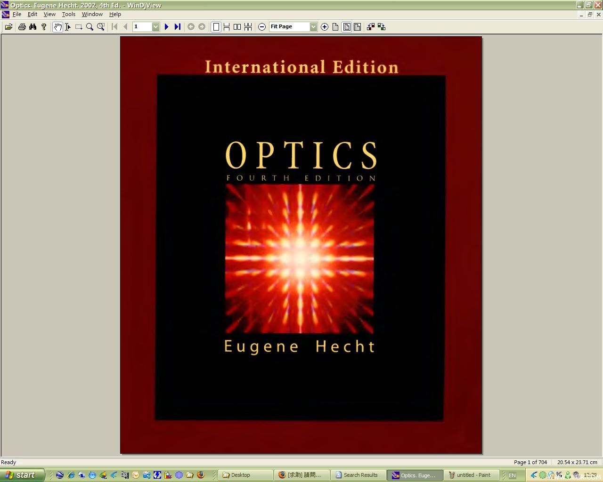Open the Fit Page zoom dropdown

coord(313,27)
